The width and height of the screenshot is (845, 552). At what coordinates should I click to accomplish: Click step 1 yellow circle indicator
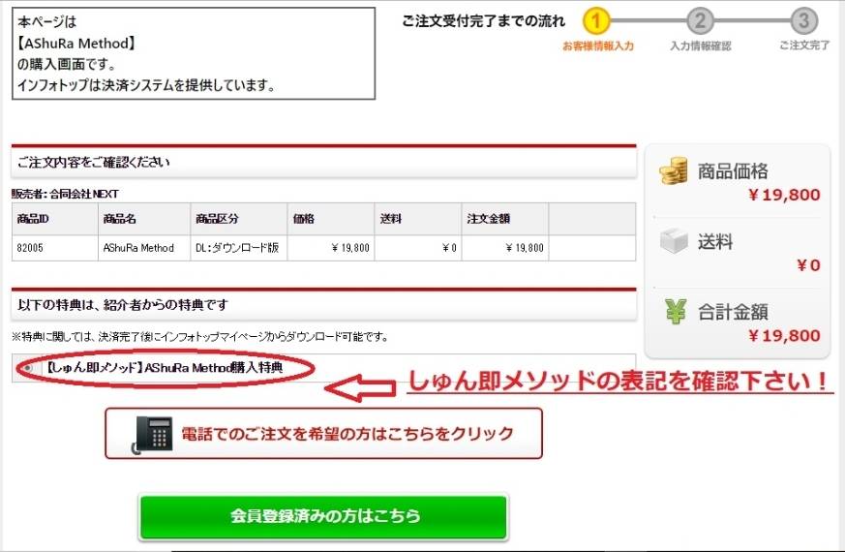pyautogui.click(x=597, y=20)
